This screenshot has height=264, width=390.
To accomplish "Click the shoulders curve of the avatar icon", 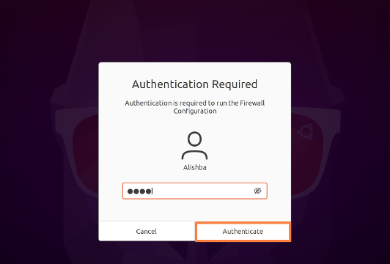I will tap(194, 155).
